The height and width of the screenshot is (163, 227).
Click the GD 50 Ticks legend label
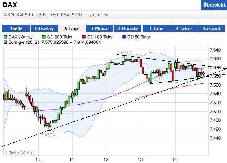tap(139, 37)
